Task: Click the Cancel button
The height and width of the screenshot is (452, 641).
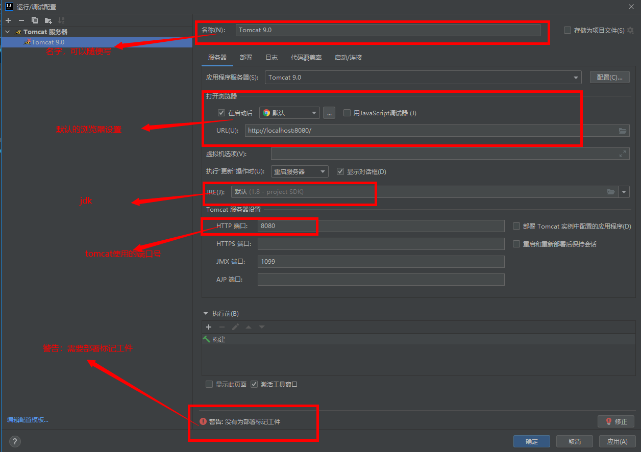Action: [575, 441]
